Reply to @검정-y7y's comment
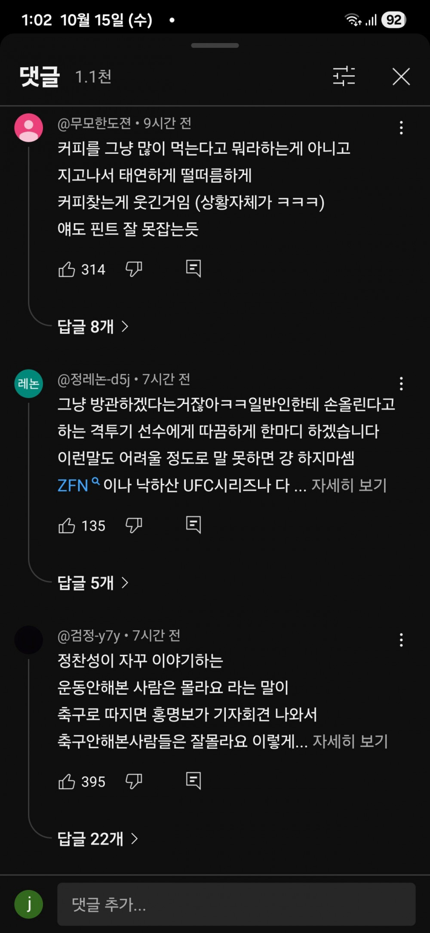This screenshot has width=430, height=933. (193, 781)
